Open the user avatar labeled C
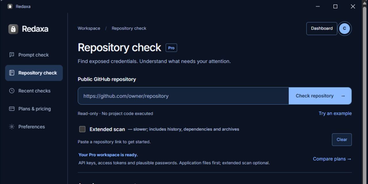The width and height of the screenshot is (368, 184). coord(344,28)
